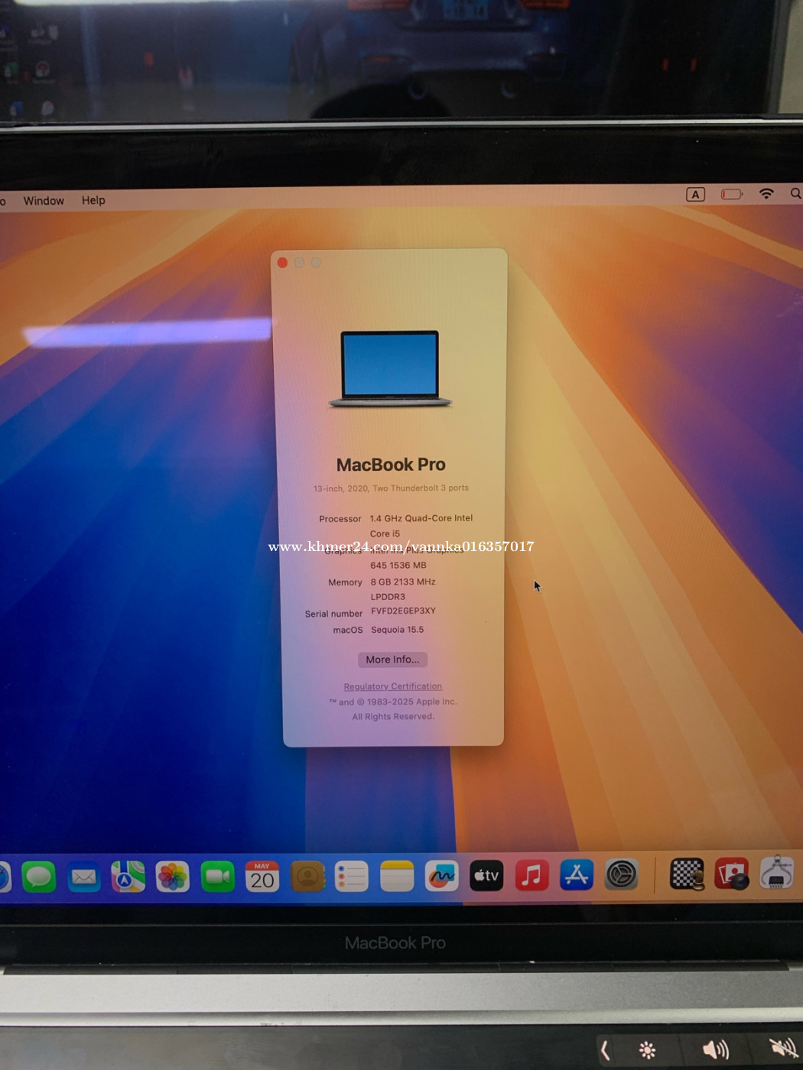The image size is (803, 1070).
Task: Start FaceTime from the Dock
Action: click(x=218, y=877)
